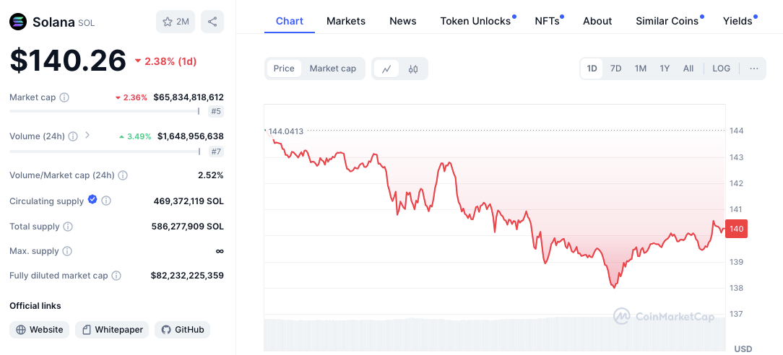The height and width of the screenshot is (355, 783).
Task: Open the Whitepaper link
Action: click(112, 330)
